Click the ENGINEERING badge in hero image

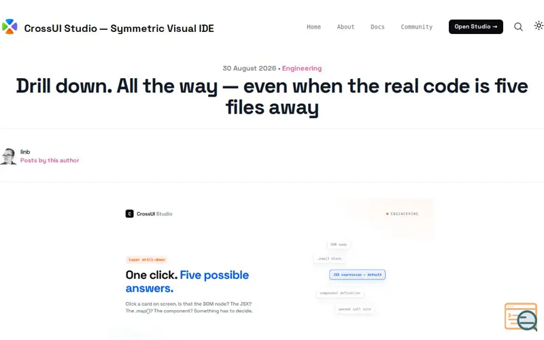click(402, 214)
